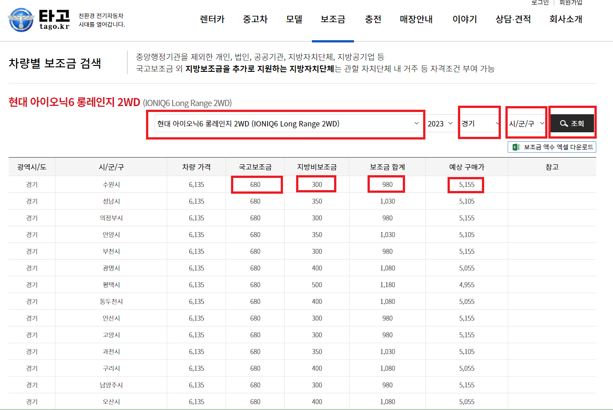
Task: Select the 성남시 row
Action: tap(302, 201)
